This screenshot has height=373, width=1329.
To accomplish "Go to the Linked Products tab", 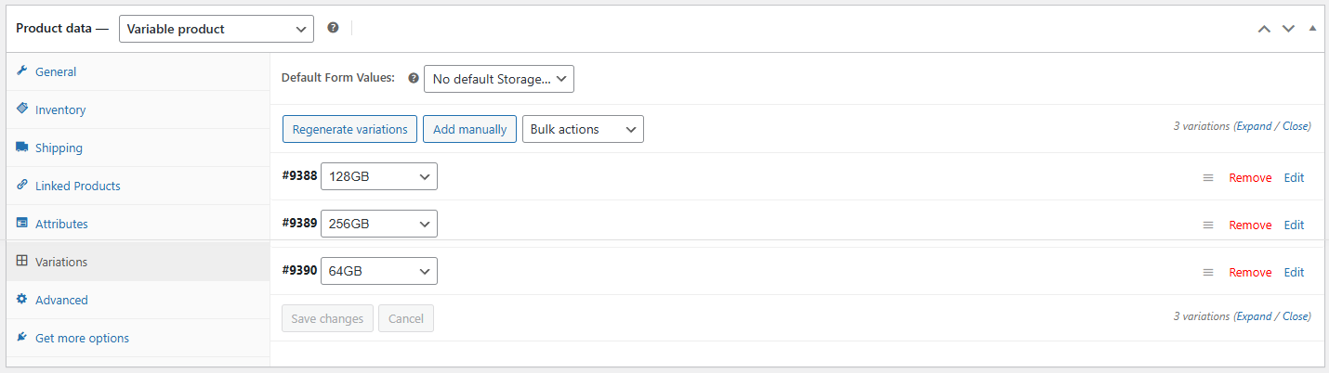I will (78, 186).
